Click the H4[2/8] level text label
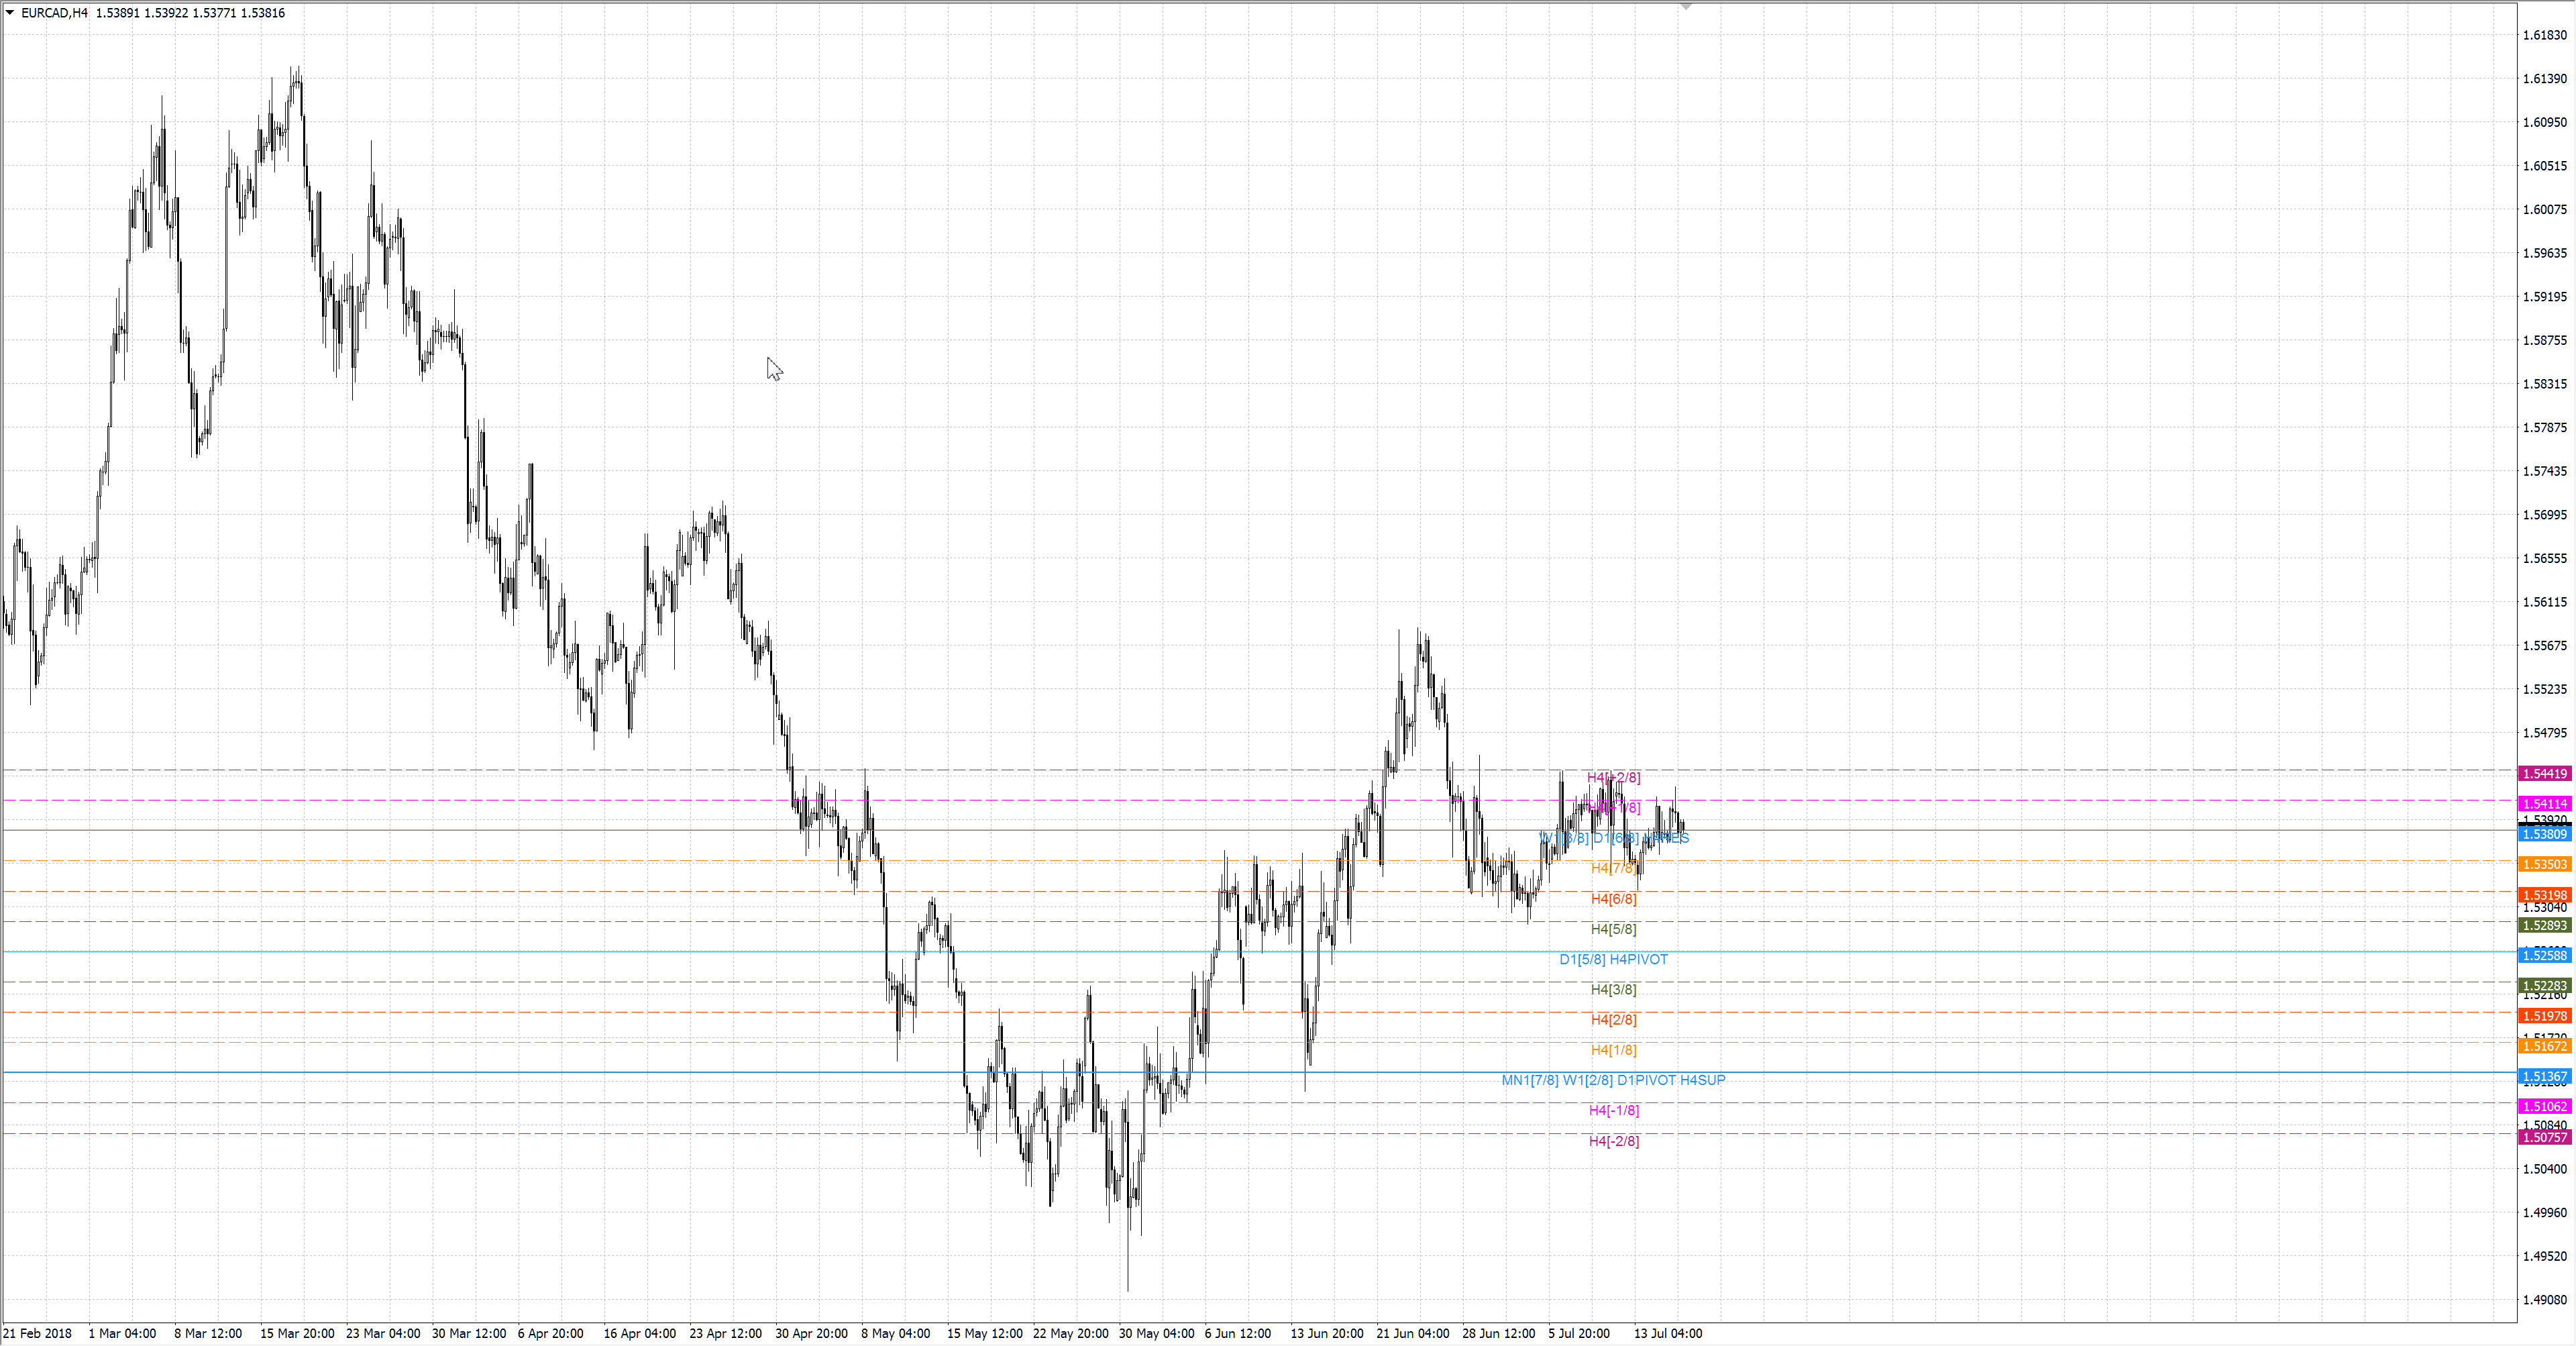The width and height of the screenshot is (2576, 1346). (1613, 1019)
